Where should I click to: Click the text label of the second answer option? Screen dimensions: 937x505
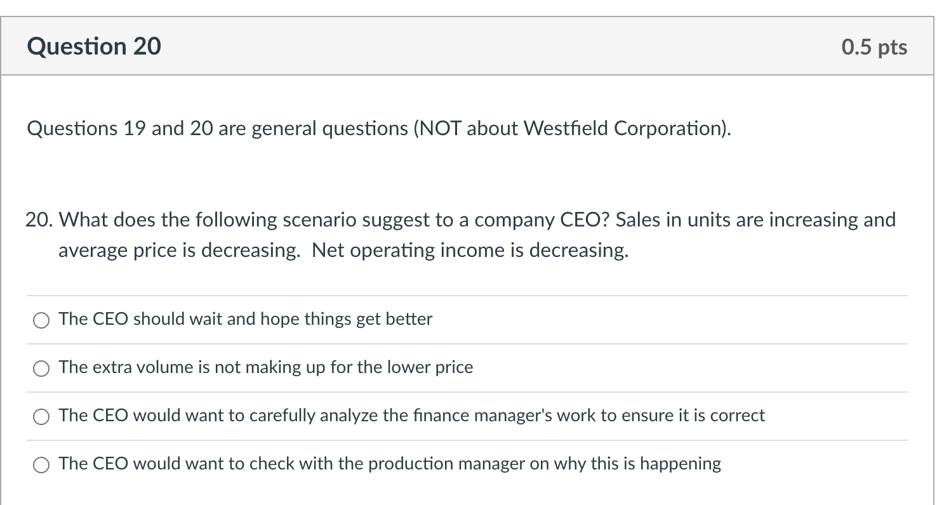coord(265,367)
